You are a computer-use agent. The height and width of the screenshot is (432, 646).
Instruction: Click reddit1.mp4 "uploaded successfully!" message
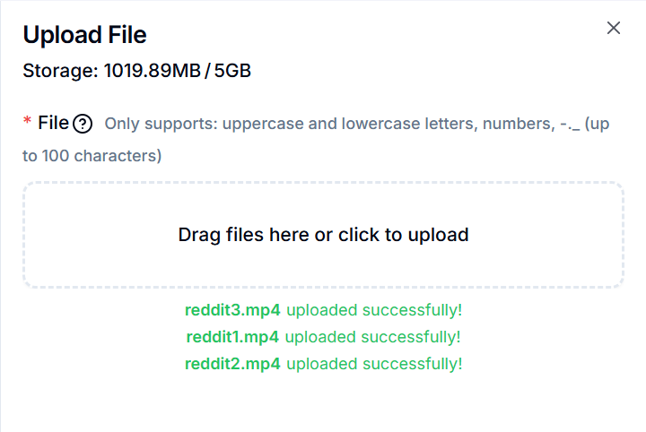click(372, 337)
